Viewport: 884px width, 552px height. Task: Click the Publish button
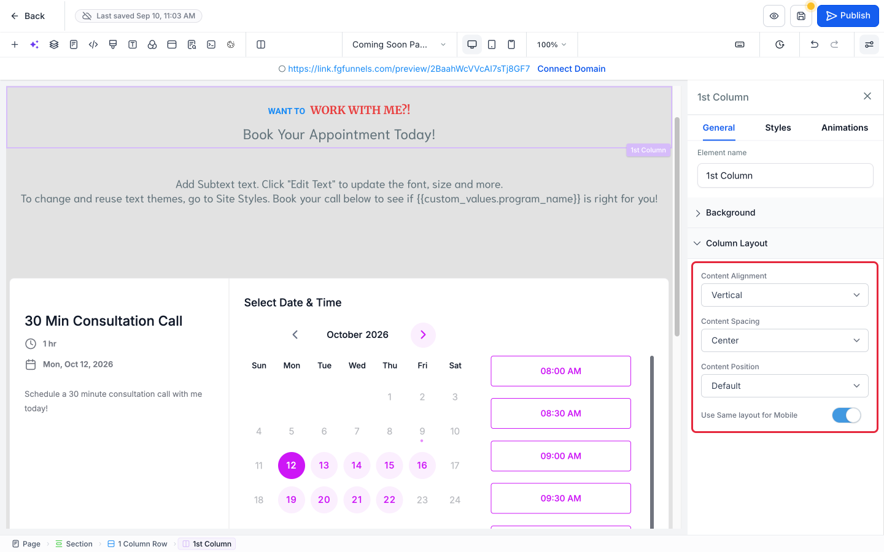tap(848, 16)
